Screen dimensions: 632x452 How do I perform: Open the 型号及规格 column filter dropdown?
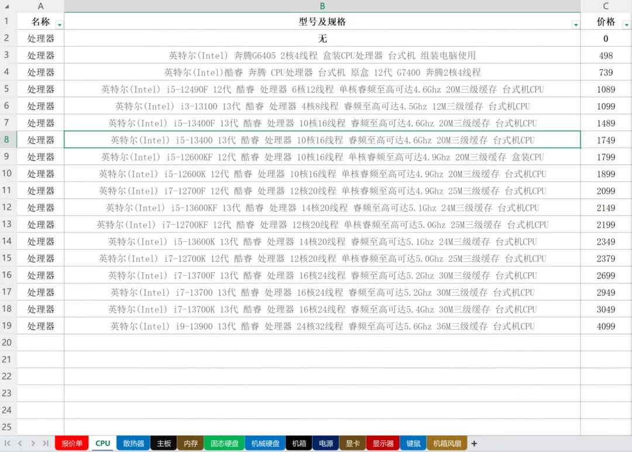click(x=576, y=25)
